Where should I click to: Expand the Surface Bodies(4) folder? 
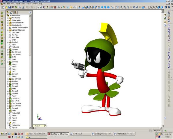8,23
